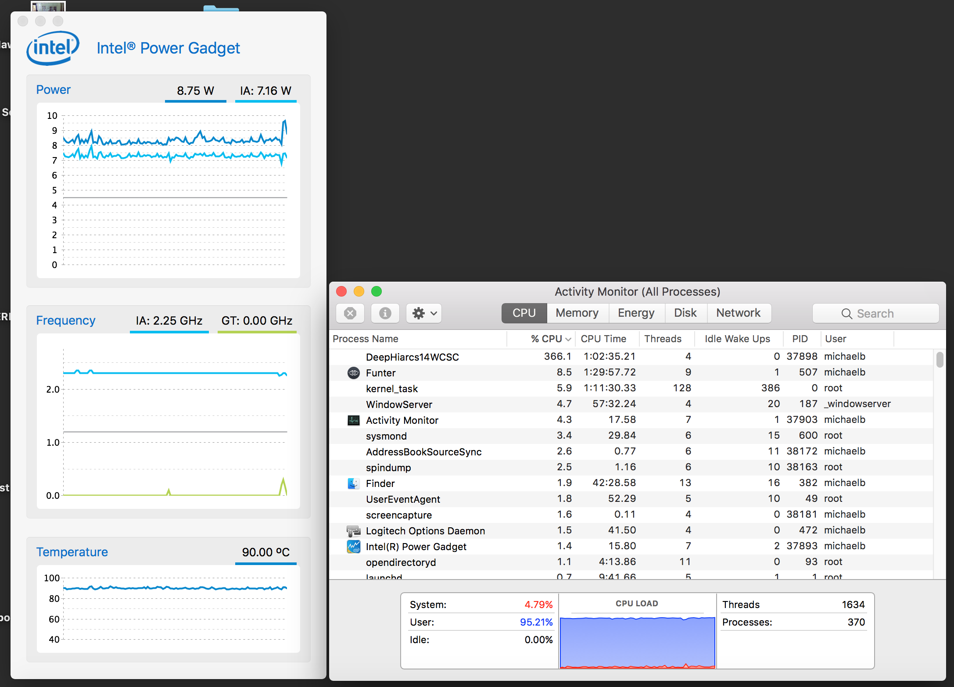Switch to the Disk tab
954x687 pixels.
click(685, 313)
